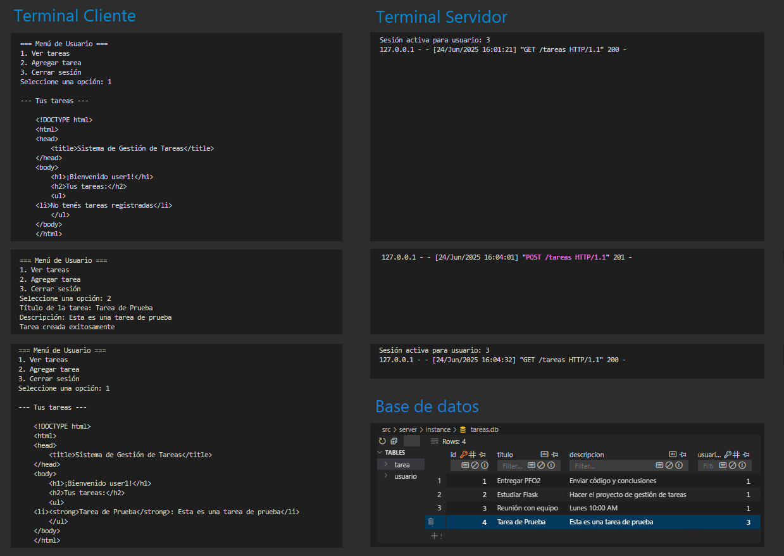Click the pin icon of the titulo column

555,455
